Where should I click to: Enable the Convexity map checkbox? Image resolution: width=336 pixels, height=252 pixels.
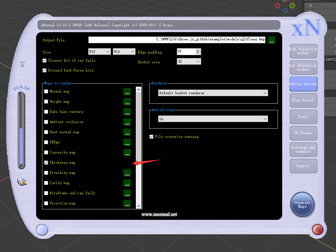point(46,153)
